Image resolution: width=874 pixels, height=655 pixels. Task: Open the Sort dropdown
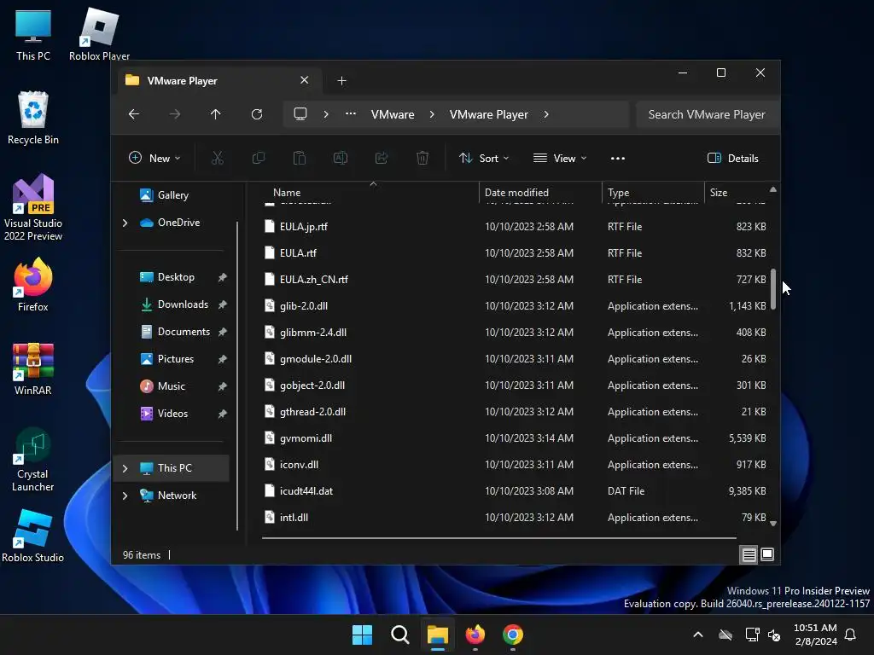pos(483,158)
